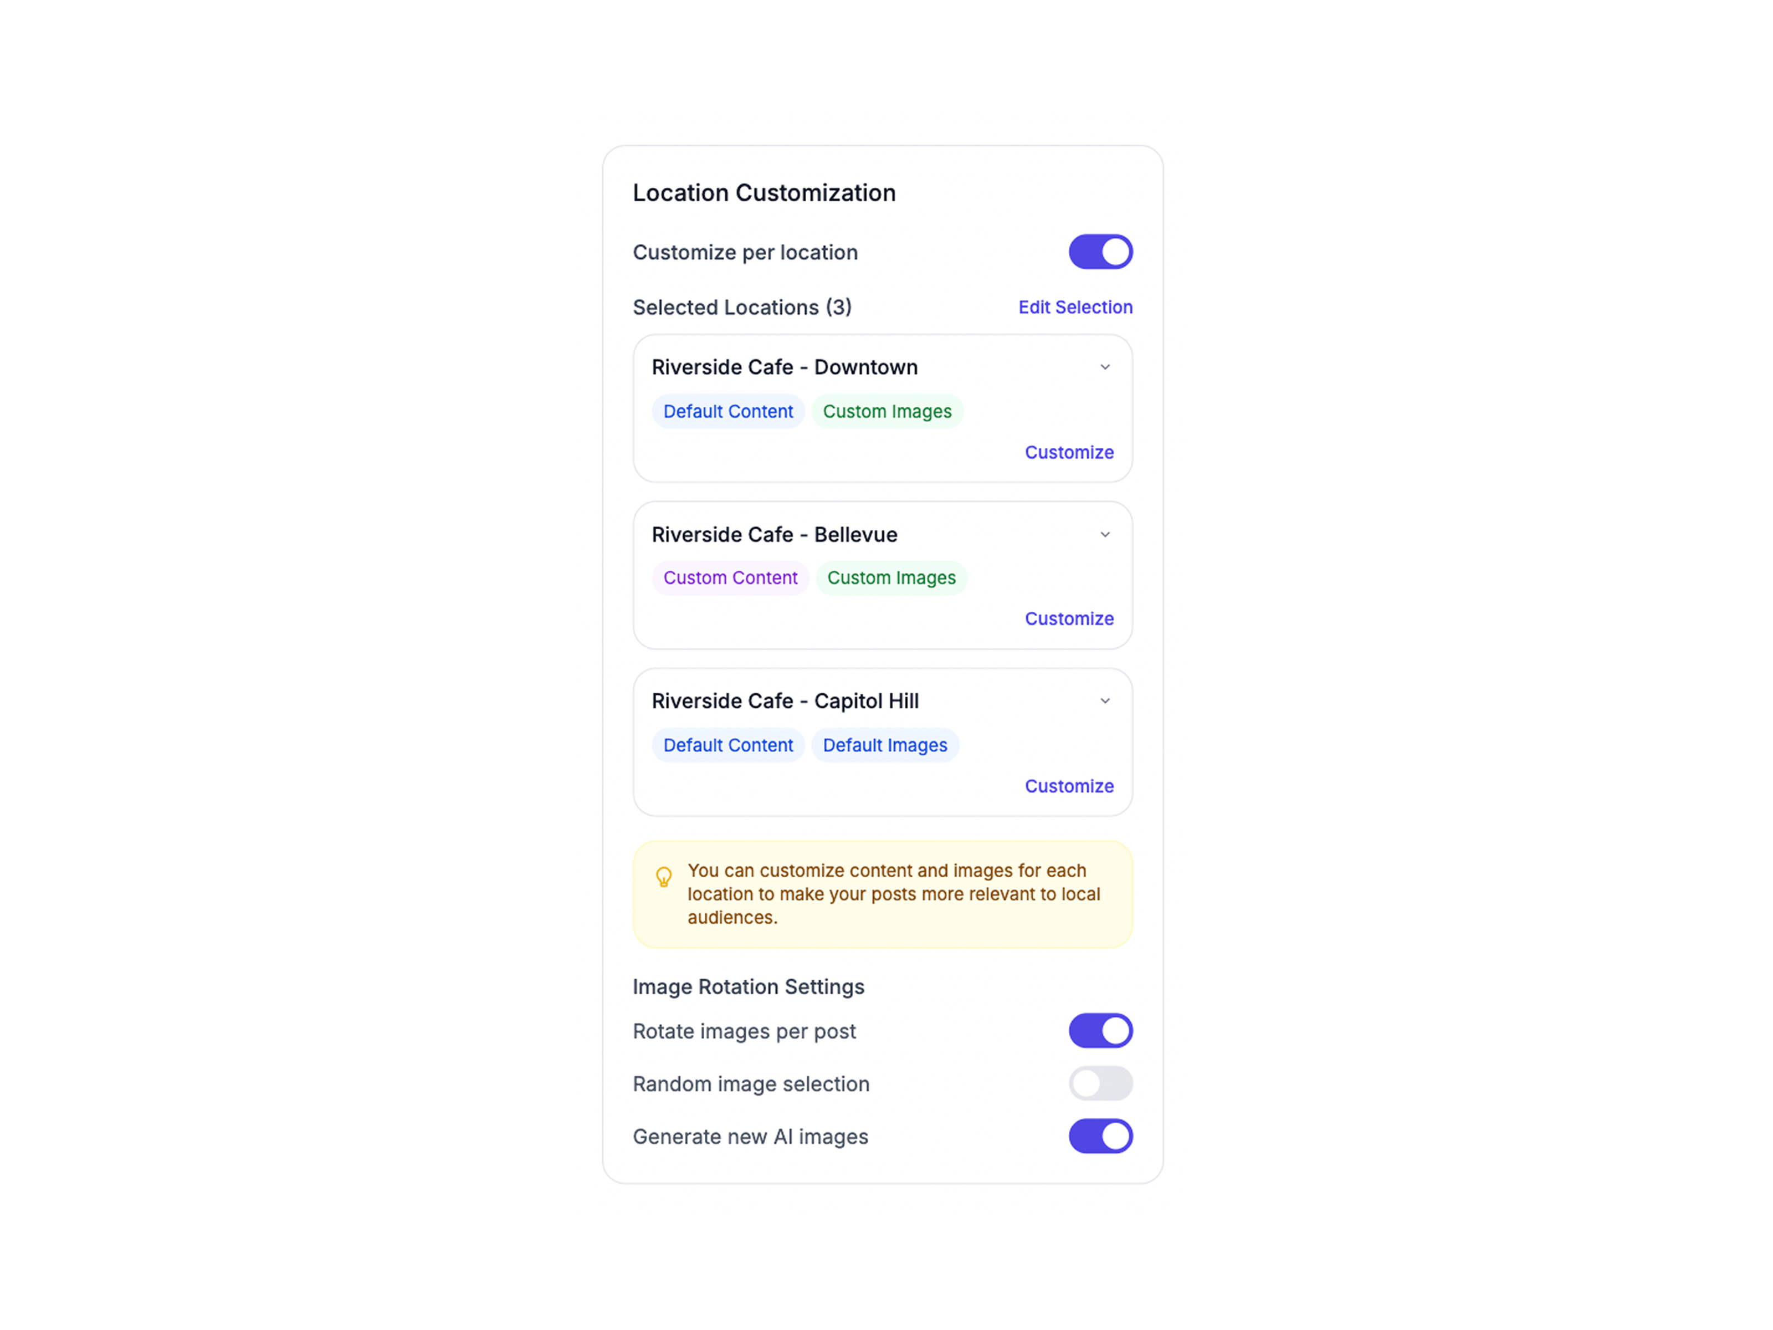Customize the Downtown location
1773x1330 pixels.
pos(1069,452)
